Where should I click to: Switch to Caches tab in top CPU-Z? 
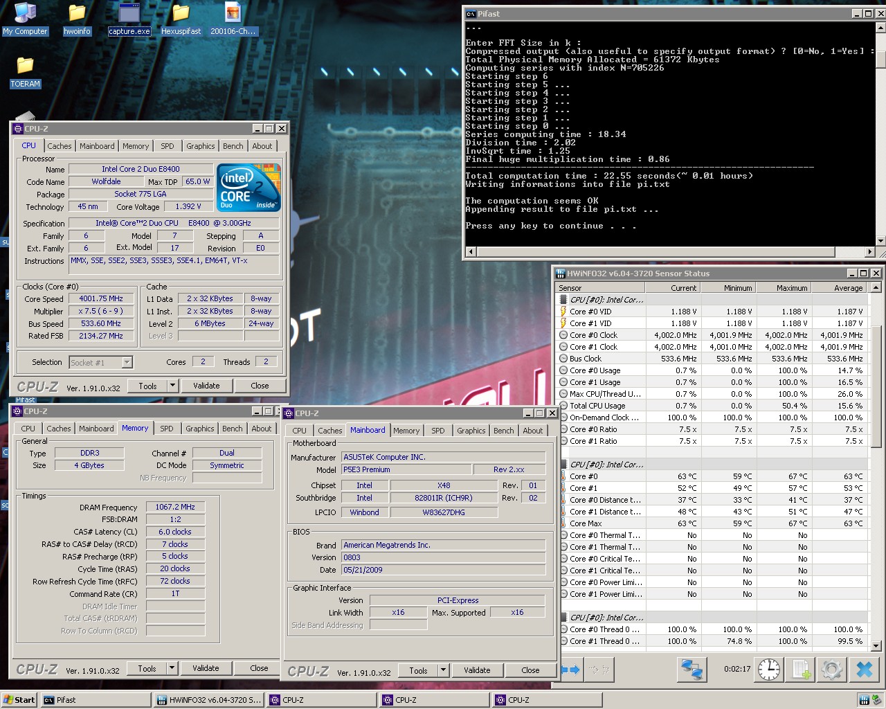pos(60,146)
